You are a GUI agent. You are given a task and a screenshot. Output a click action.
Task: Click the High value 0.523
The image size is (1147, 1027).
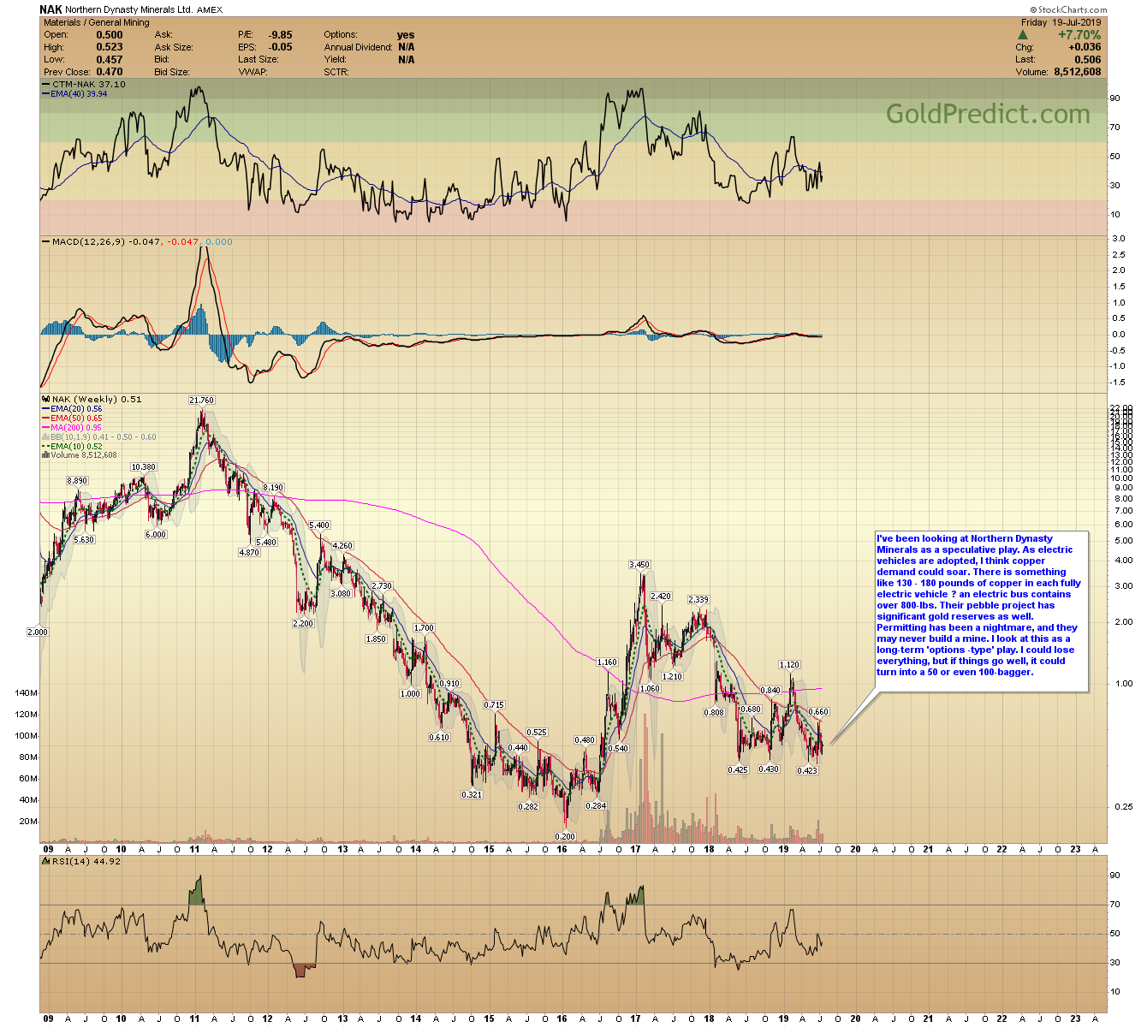click(x=110, y=47)
